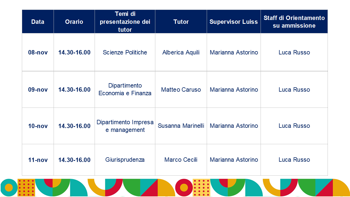Viewport: 350px width, 197px height.
Task: Click Dipartimento Economia e Finanza cell
Action: (x=125, y=89)
